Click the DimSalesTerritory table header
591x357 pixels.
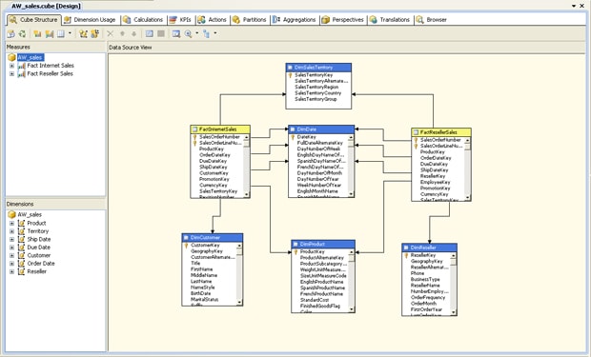[318, 68]
